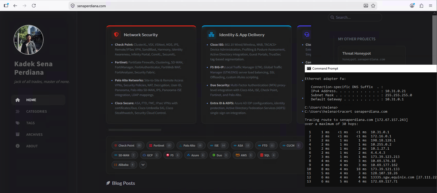Select the Alibaba tag chip
The width and height of the screenshot is (437, 193).
[124, 165]
